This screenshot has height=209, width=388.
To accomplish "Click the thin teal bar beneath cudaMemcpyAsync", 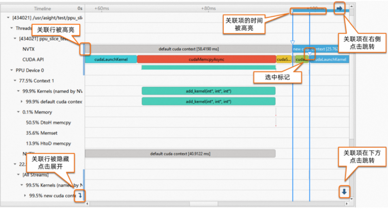I will 209,67.
